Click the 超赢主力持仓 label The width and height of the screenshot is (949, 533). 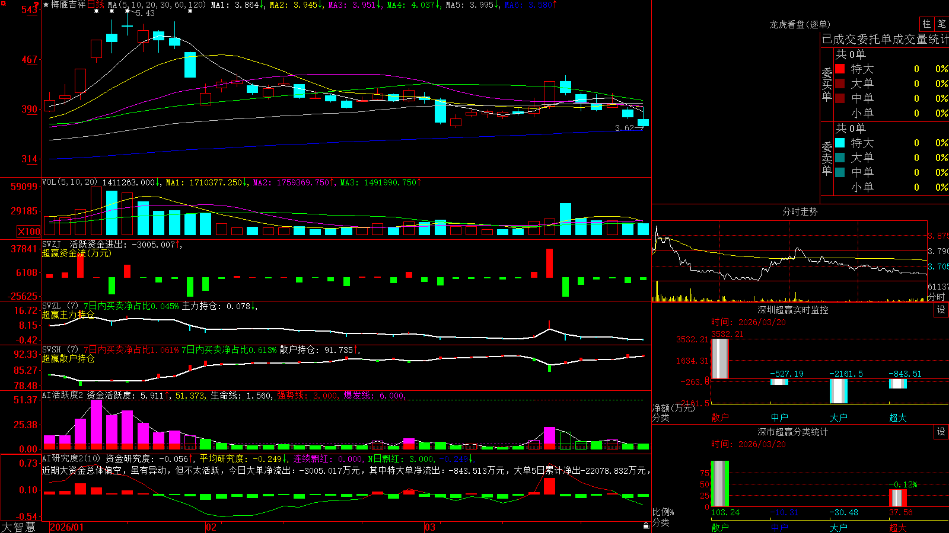(68, 314)
